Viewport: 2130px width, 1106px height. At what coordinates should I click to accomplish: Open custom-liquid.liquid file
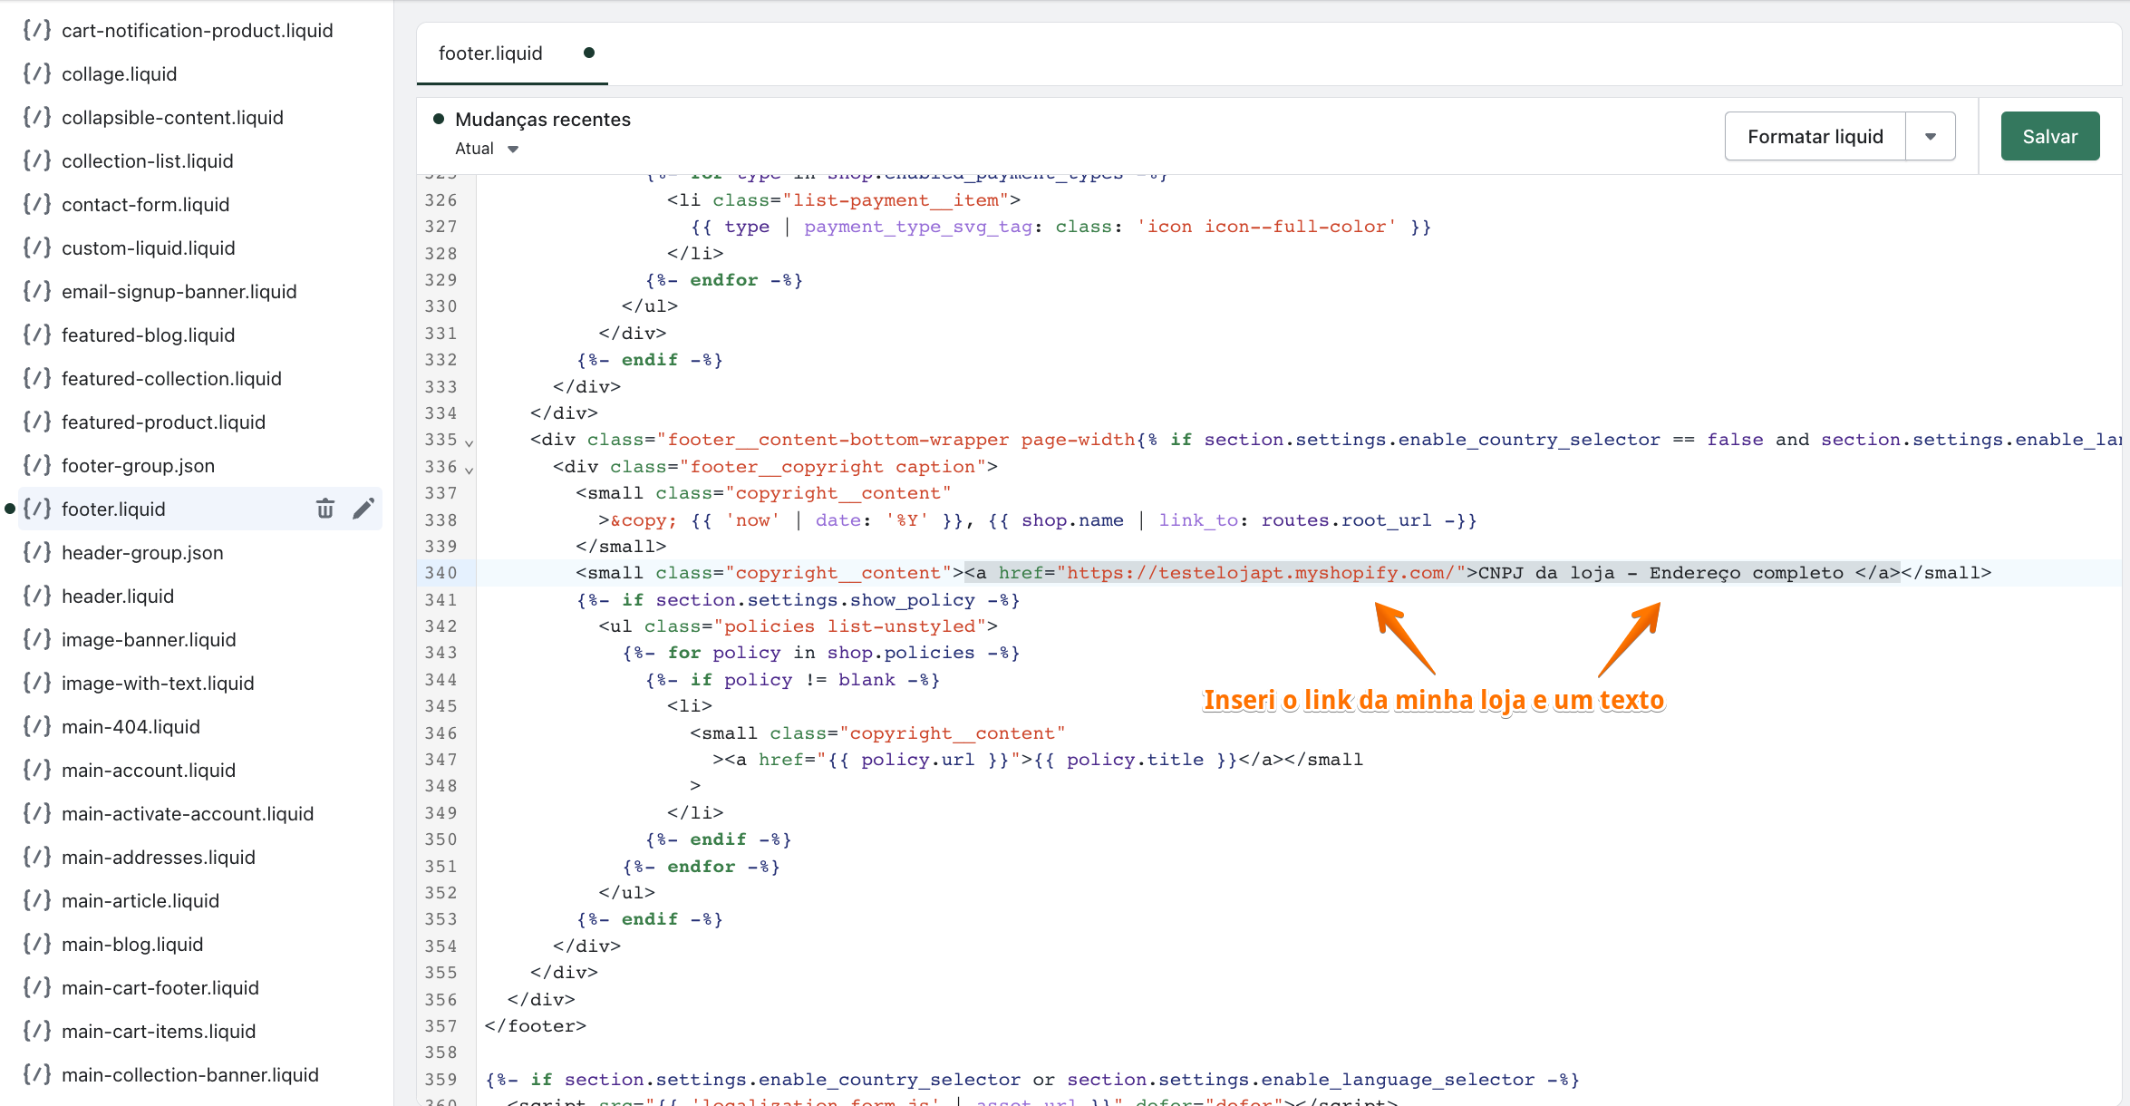149,247
